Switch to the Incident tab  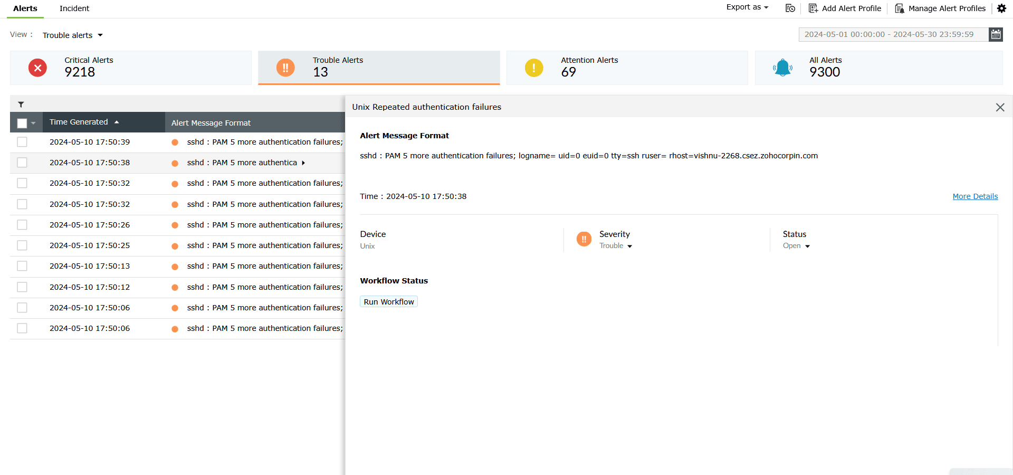tap(74, 8)
